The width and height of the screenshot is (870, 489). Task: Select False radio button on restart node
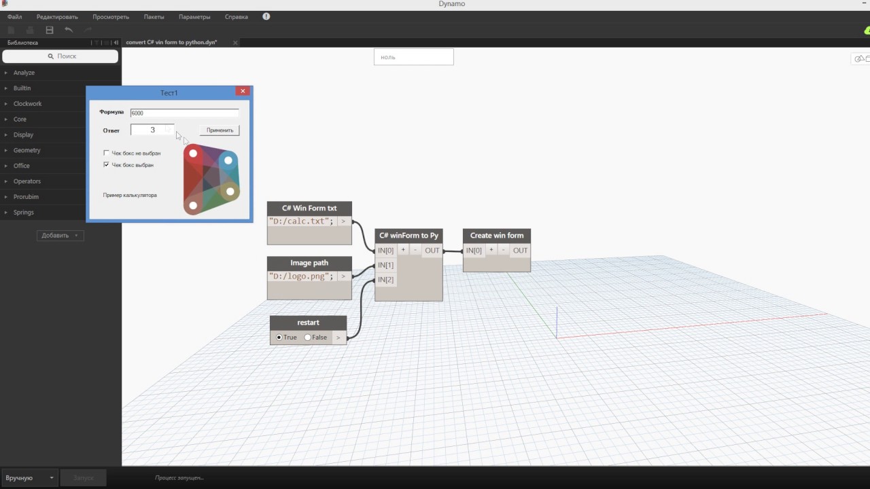(x=308, y=338)
